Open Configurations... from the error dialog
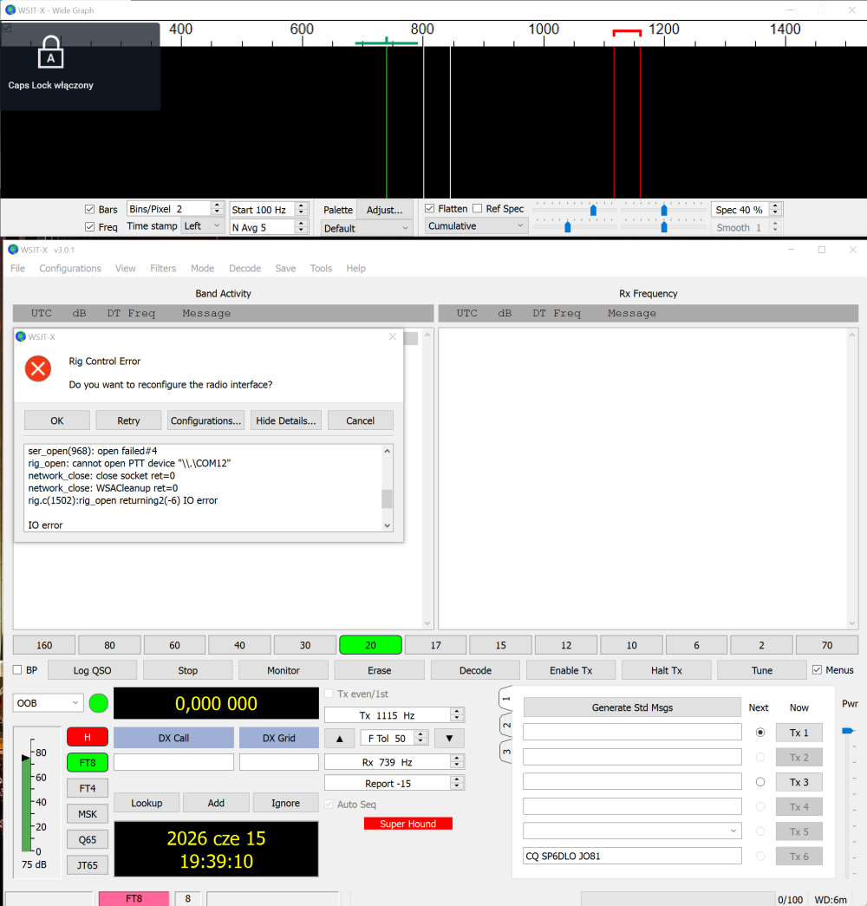 [x=205, y=420]
